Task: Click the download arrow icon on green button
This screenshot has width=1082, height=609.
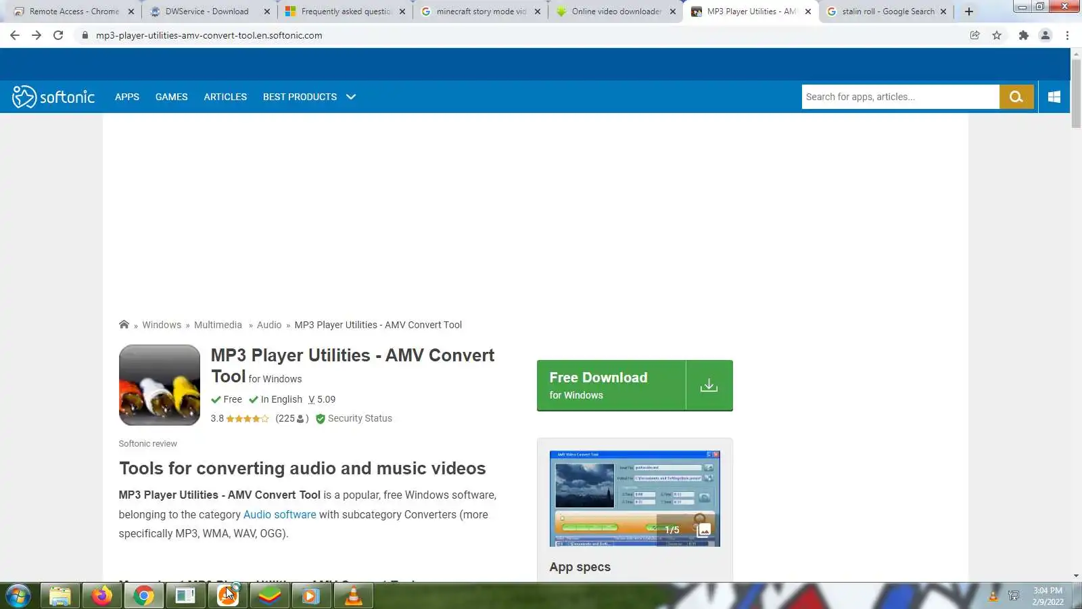Action: pyautogui.click(x=709, y=385)
